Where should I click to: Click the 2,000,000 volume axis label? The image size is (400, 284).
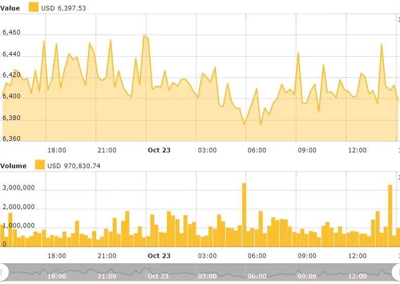[x=19, y=207]
